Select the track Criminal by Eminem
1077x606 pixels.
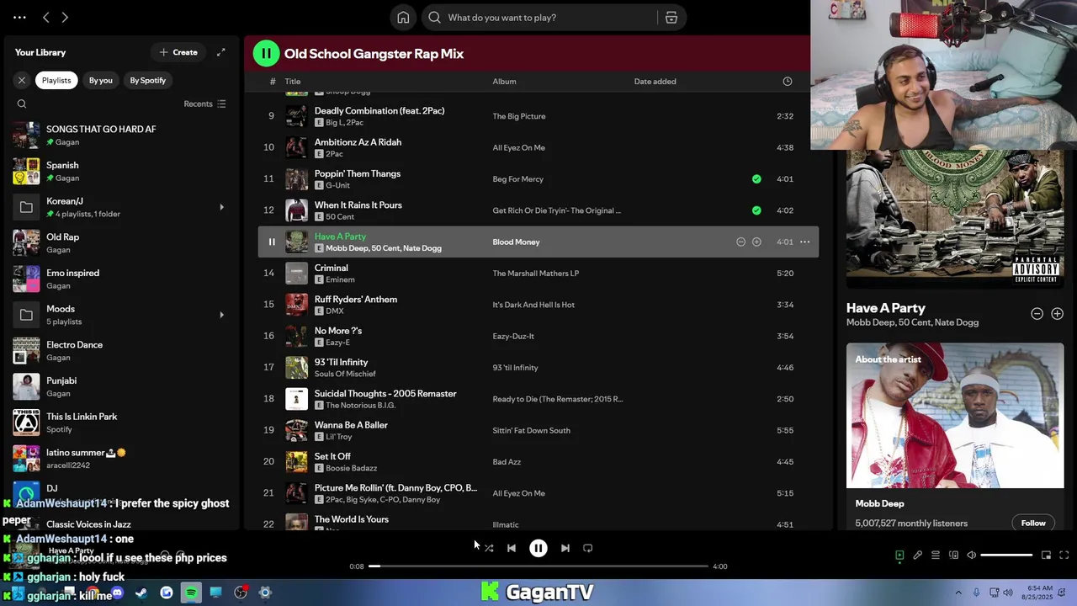click(538, 274)
